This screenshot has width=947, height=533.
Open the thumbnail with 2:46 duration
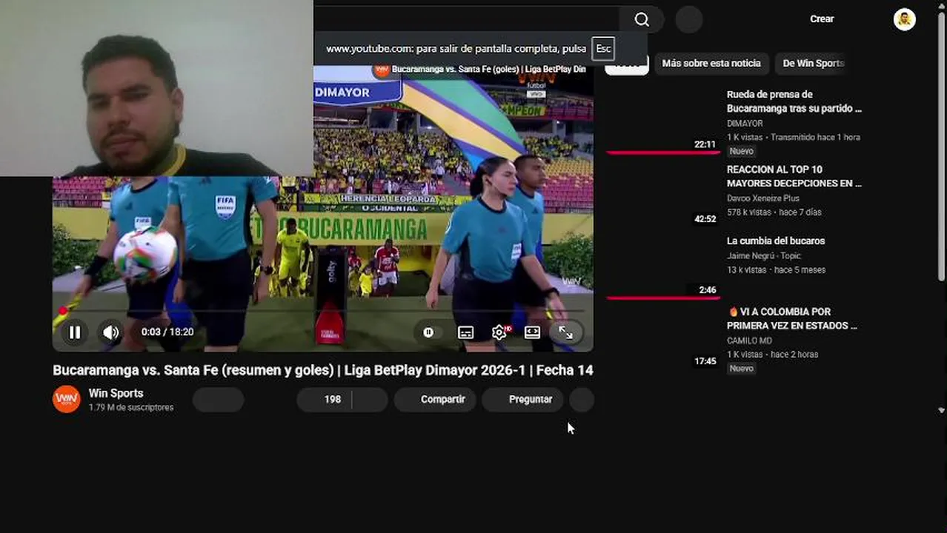[663, 266]
